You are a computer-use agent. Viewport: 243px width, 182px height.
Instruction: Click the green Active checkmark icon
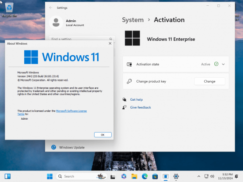click(x=216, y=64)
